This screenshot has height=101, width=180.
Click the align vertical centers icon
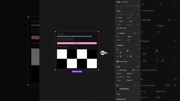[131, 6]
